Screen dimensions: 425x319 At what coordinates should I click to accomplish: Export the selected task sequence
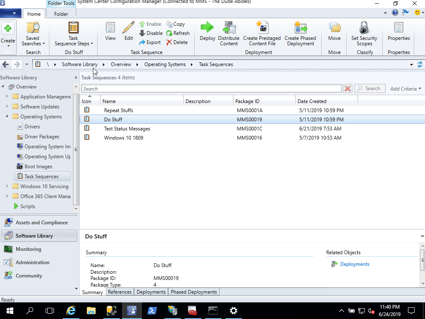coord(150,42)
